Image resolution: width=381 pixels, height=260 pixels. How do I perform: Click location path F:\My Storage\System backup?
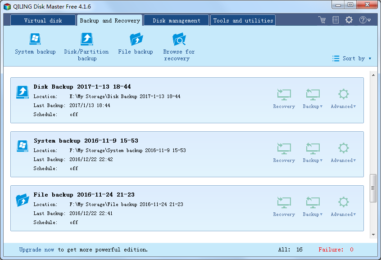(127, 150)
